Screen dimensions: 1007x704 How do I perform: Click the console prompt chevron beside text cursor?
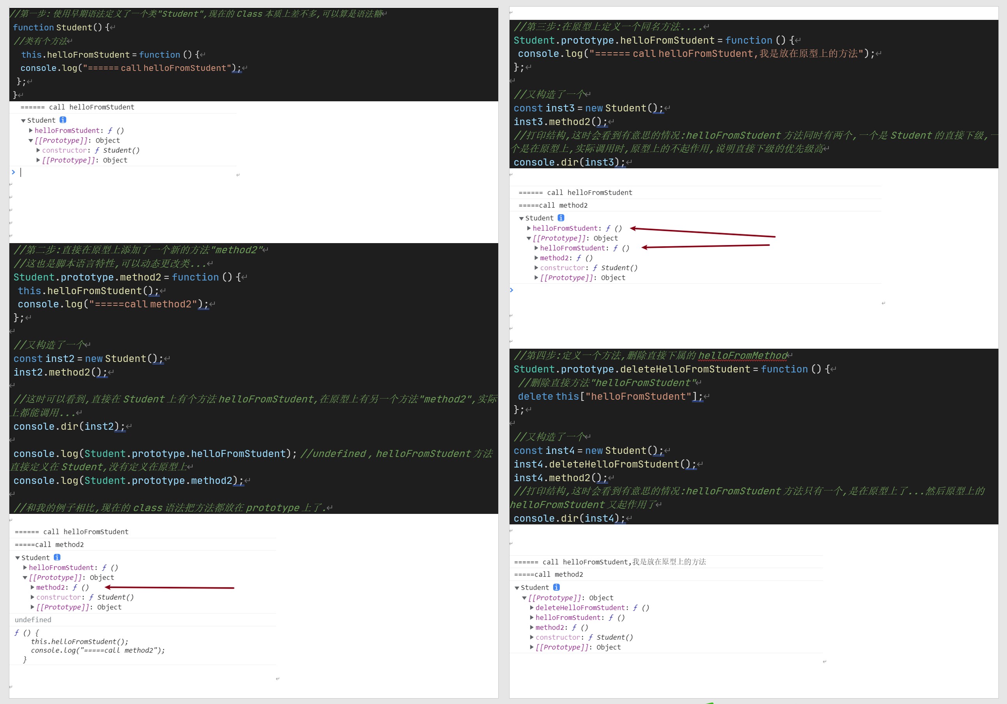pyautogui.click(x=13, y=172)
